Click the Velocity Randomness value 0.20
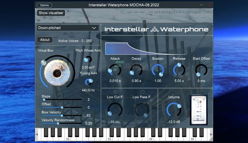This screenshot has height=143, width=248. (x=89, y=123)
